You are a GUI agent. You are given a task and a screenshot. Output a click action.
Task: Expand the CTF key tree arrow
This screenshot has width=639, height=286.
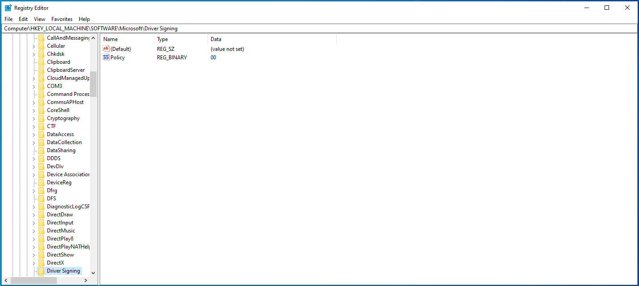(x=34, y=127)
